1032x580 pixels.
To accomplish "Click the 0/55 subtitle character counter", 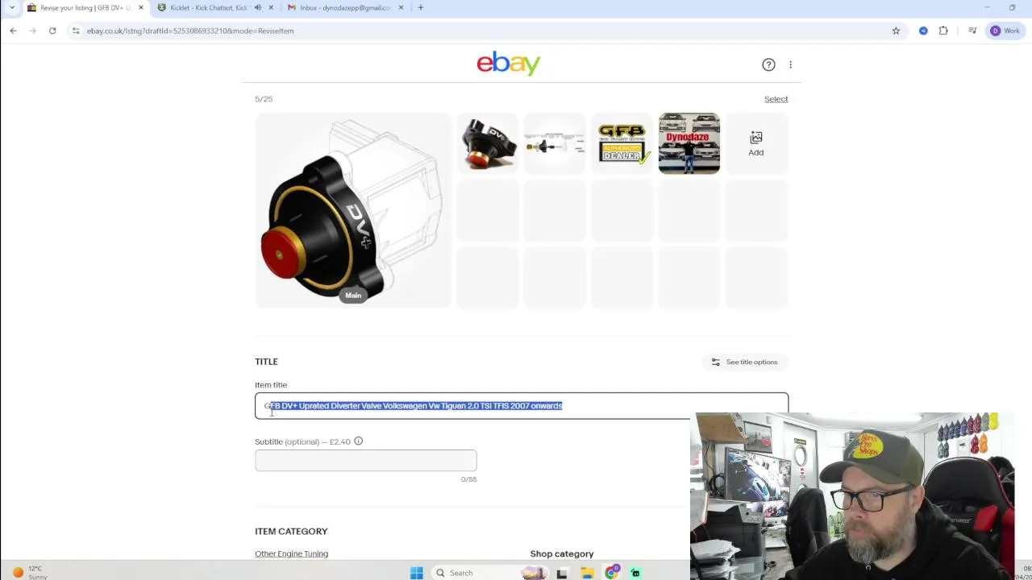I will click(468, 479).
